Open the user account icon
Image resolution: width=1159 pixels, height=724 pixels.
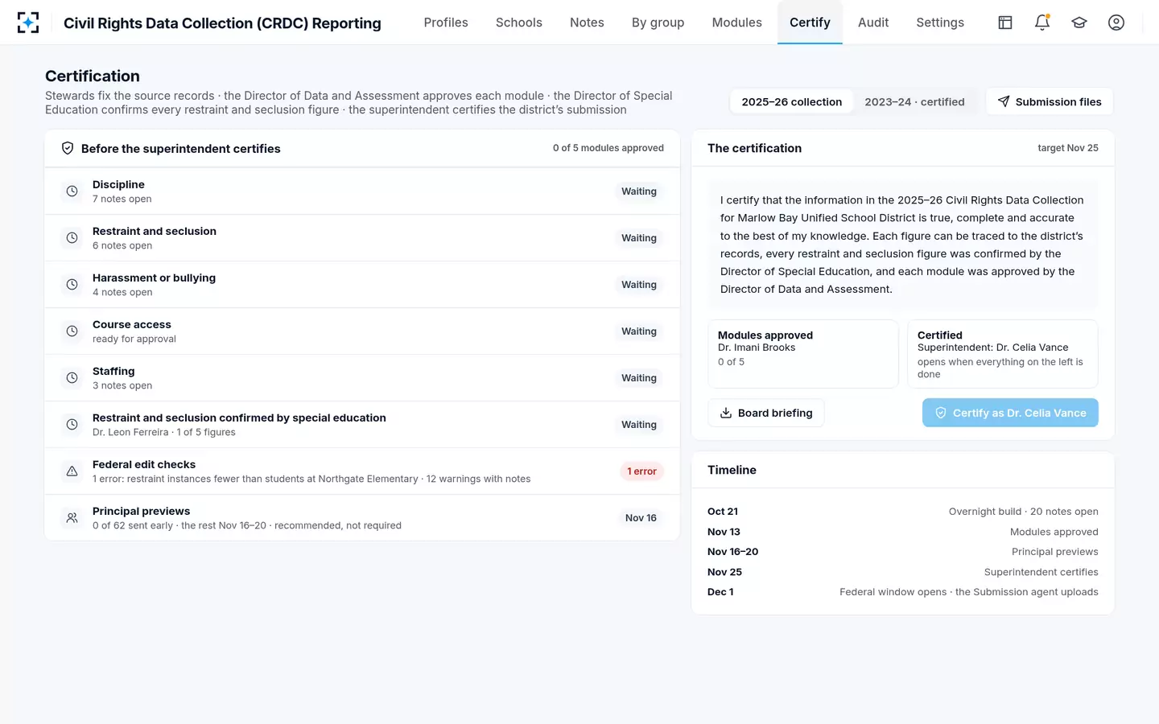tap(1116, 23)
